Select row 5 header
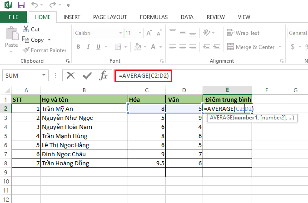The image size is (308, 203). pyautogui.click(x=6, y=136)
